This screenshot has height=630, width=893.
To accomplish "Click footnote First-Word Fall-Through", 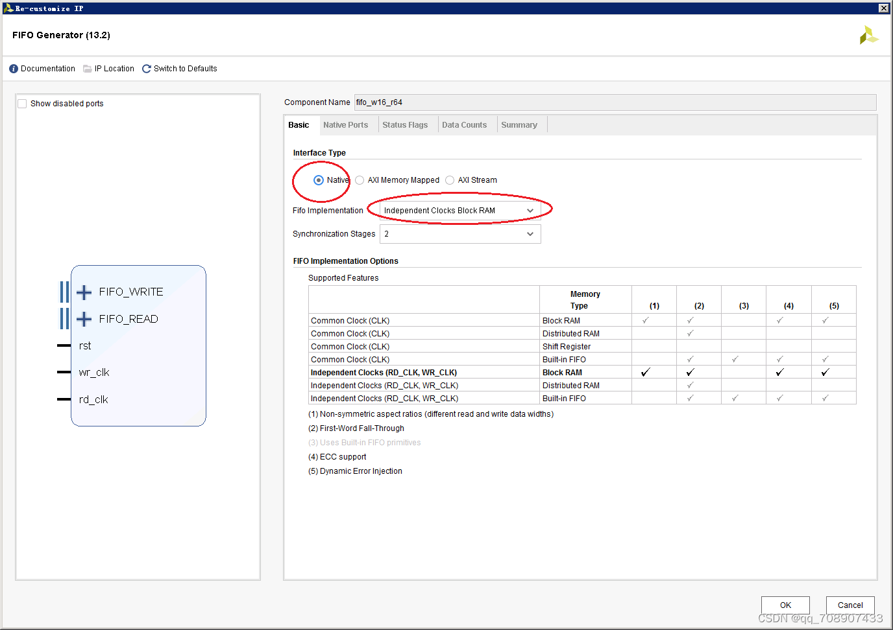I will click(356, 428).
